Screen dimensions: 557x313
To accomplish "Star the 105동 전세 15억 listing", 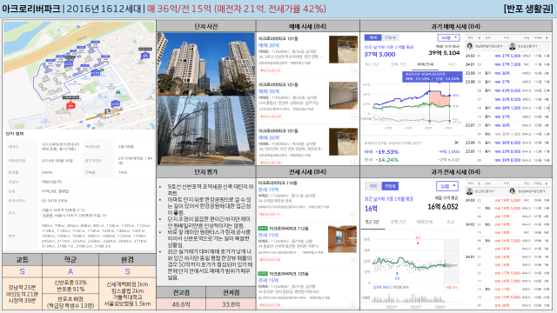I will pos(353,305).
